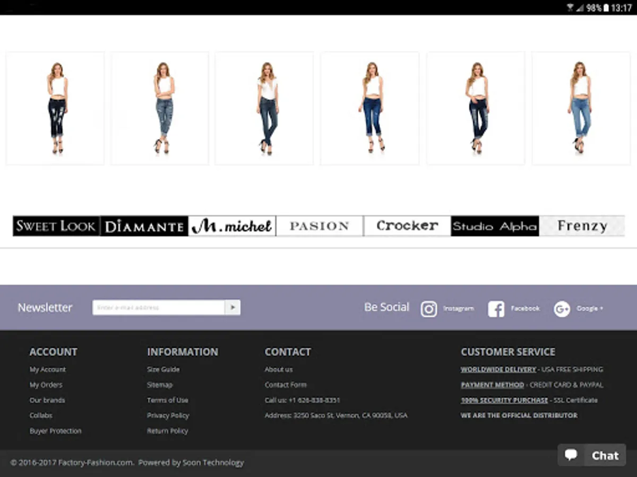The image size is (637, 477).
Task: Select the first jeans product thumbnail
Action: coord(55,108)
